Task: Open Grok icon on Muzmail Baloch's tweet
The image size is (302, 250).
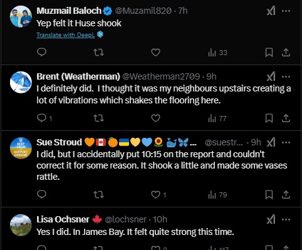Action: click(x=271, y=11)
